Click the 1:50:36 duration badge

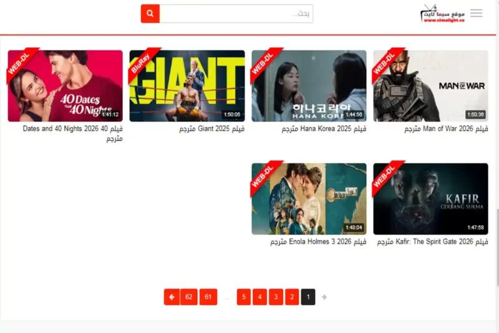pyautogui.click(x=475, y=115)
